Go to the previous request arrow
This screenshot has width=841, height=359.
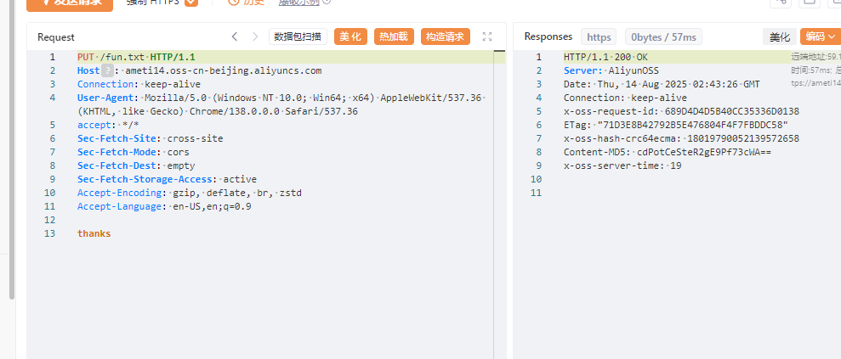click(x=235, y=36)
